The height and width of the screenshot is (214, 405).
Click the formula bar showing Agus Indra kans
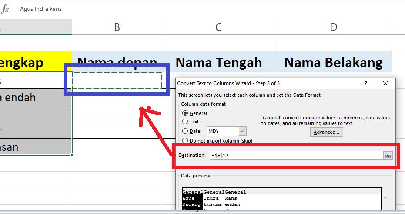click(x=210, y=9)
